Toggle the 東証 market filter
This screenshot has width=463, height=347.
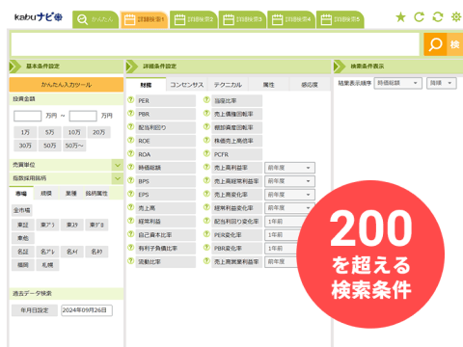coord(23,225)
